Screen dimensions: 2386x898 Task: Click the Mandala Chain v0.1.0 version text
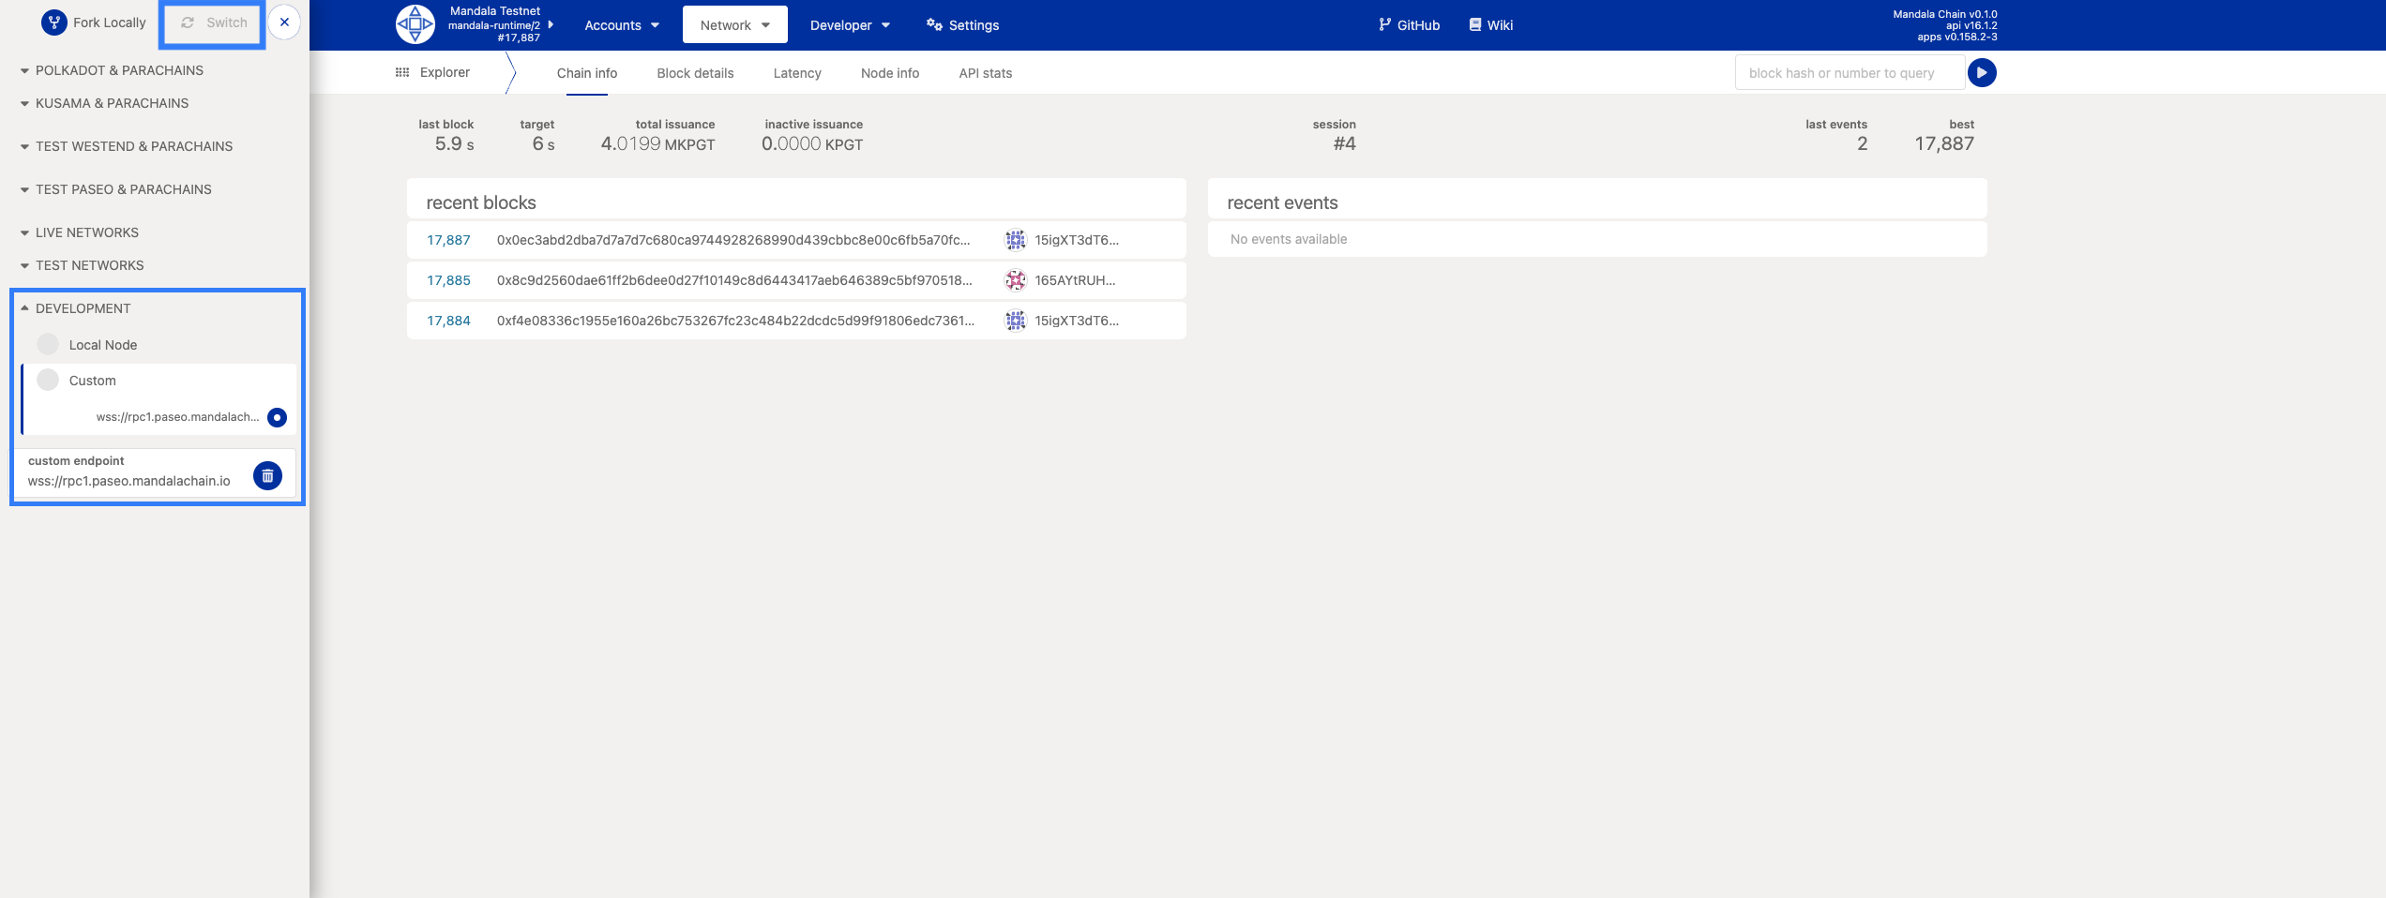1945,14
